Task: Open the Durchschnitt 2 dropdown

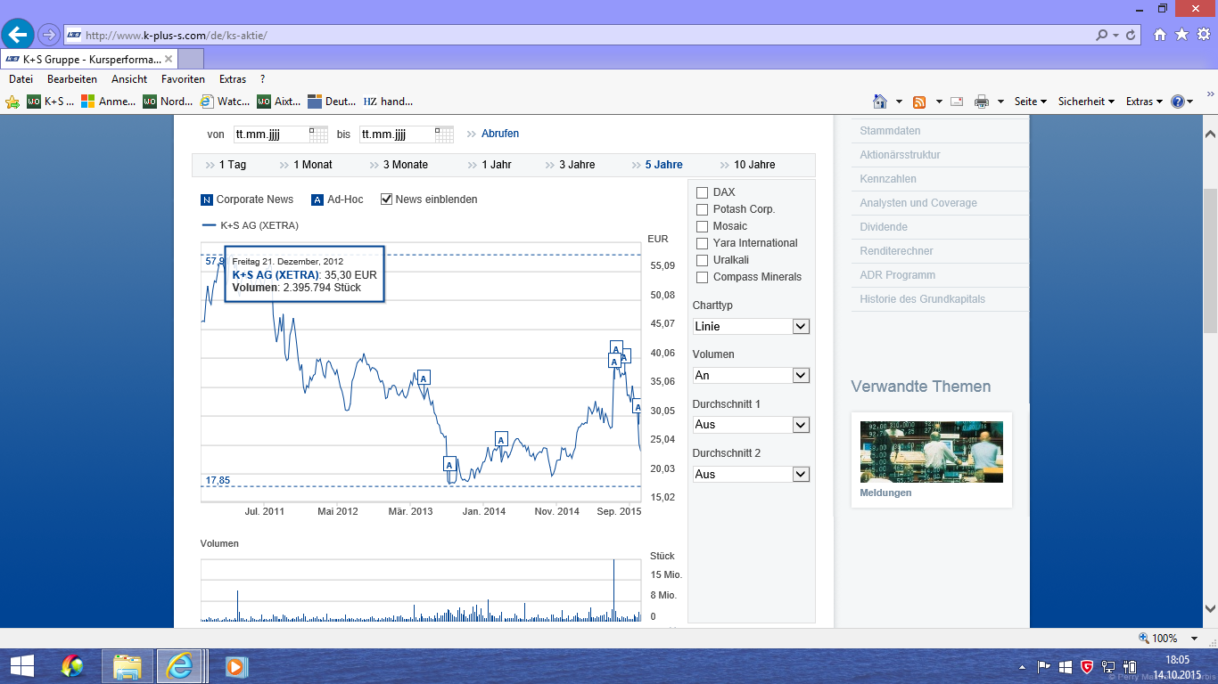Action: point(751,475)
